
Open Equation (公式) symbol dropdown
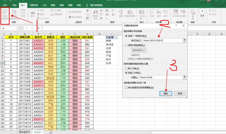click(214, 10)
